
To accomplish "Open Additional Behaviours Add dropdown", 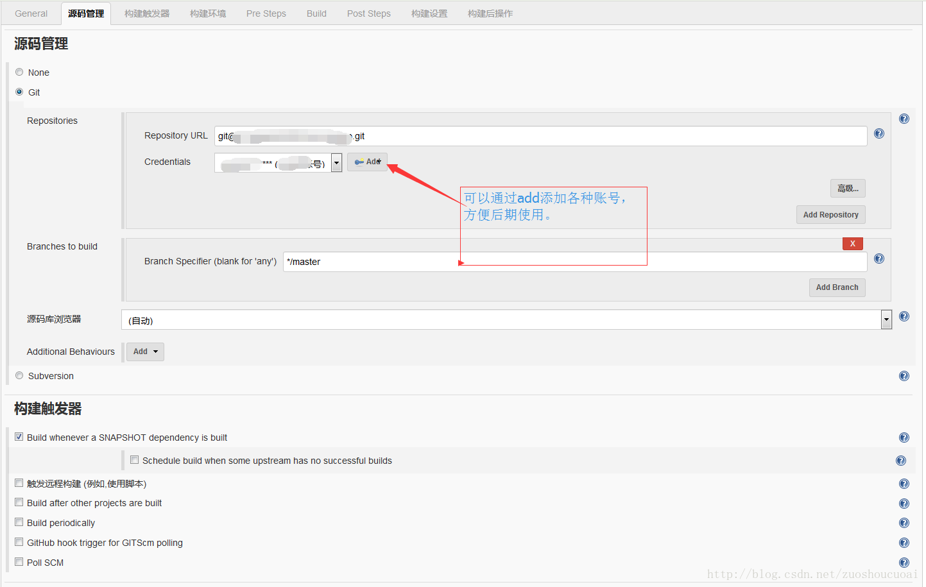I will click(145, 352).
